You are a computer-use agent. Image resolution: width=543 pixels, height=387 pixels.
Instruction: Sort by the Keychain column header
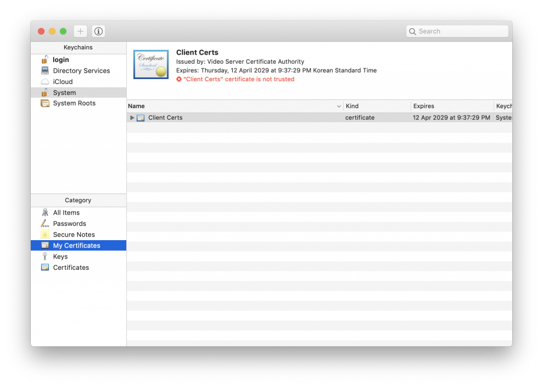pos(504,106)
